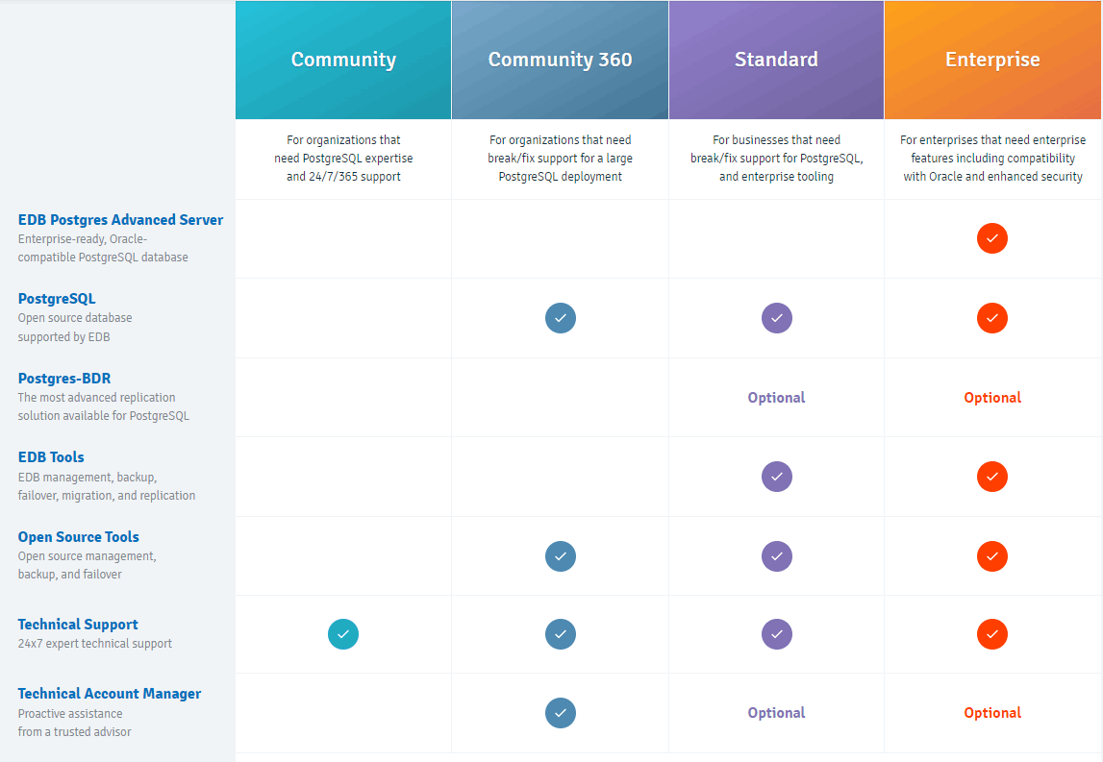
Task: Click 'Enterprise-ready, Oracle-compatible PostgreSQL database' text
Action: point(103,248)
